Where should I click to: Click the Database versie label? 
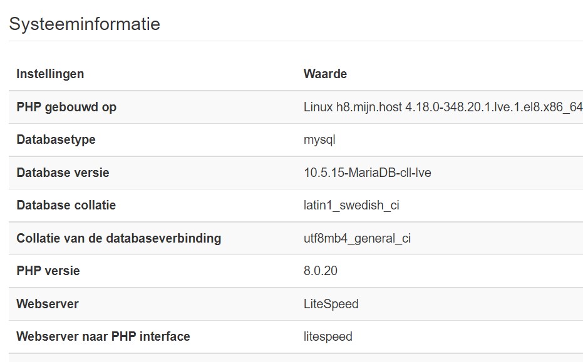[63, 173]
